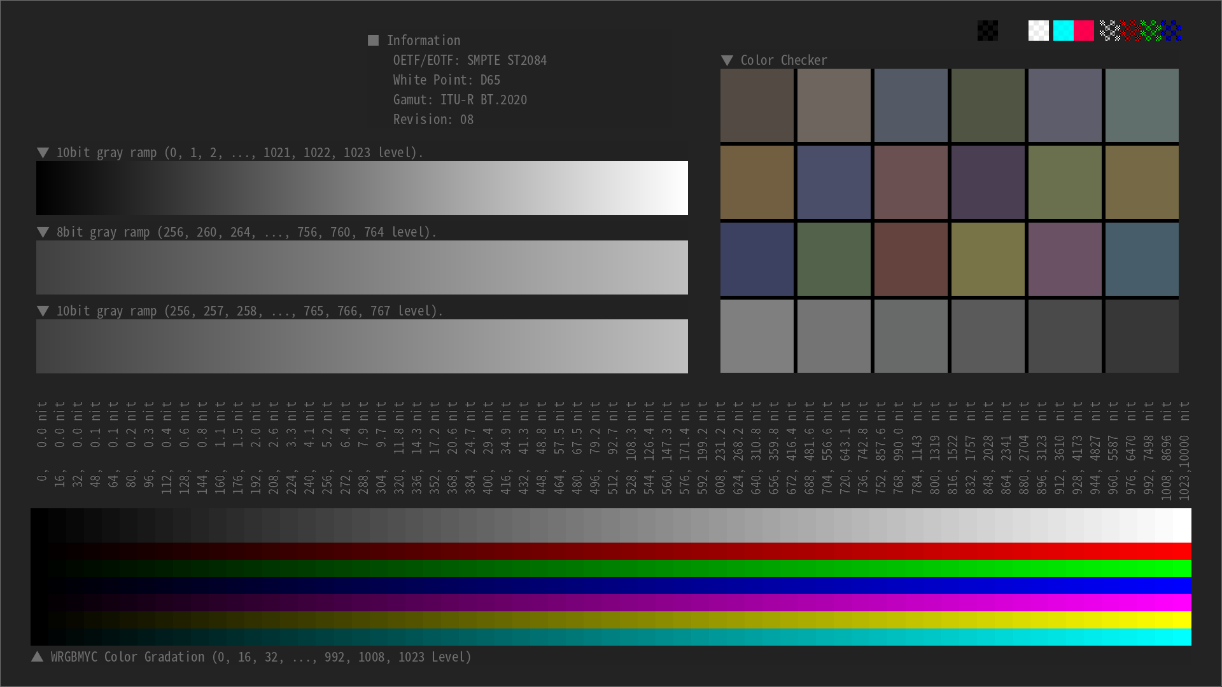The image size is (1222, 687).
Task: Click the White Point: D65 text
Action: click(x=446, y=80)
